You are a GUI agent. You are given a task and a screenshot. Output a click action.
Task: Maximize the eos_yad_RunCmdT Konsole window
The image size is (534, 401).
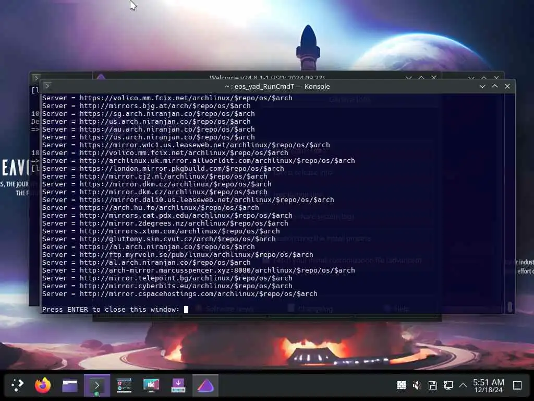tap(495, 86)
